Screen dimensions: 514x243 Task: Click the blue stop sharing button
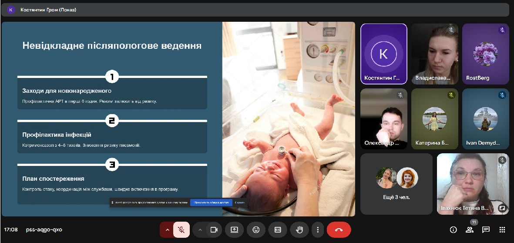[x=211, y=202]
